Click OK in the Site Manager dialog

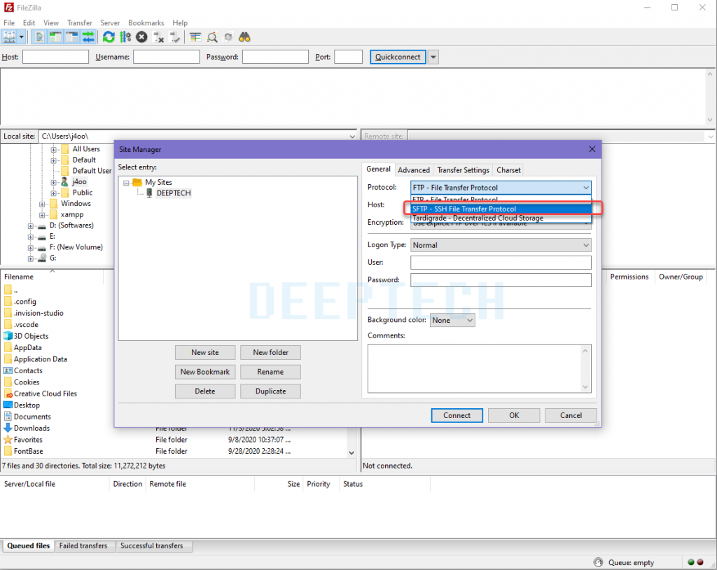point(514,415)
